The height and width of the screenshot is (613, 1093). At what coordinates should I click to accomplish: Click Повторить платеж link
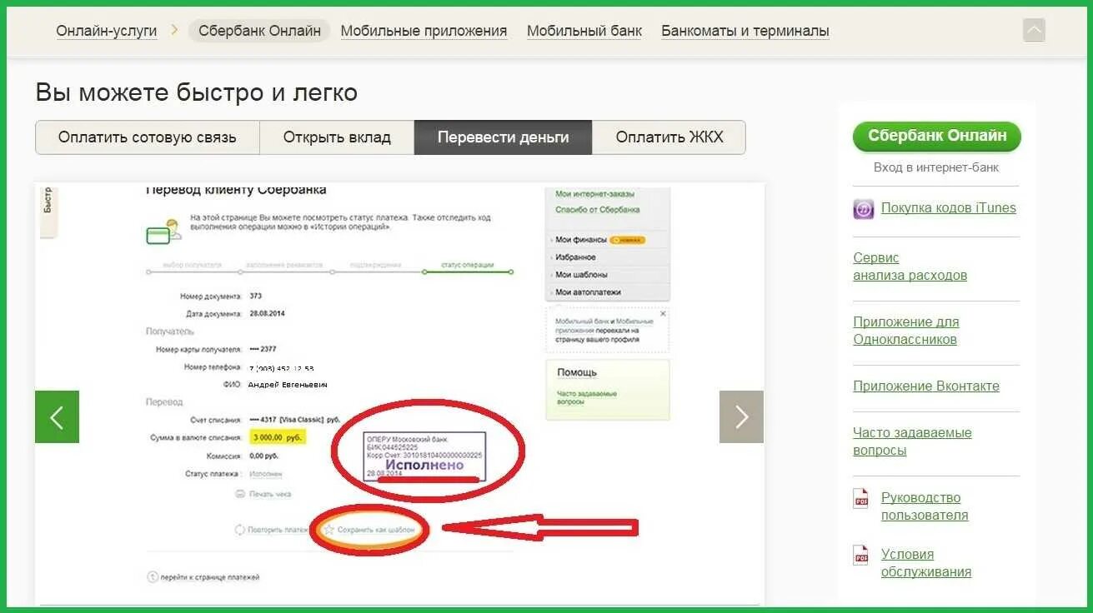(x=278, y=529)
